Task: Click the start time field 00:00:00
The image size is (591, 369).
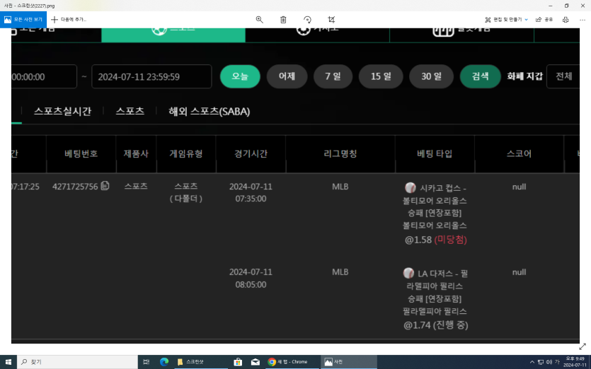Action: coord(44,76)
